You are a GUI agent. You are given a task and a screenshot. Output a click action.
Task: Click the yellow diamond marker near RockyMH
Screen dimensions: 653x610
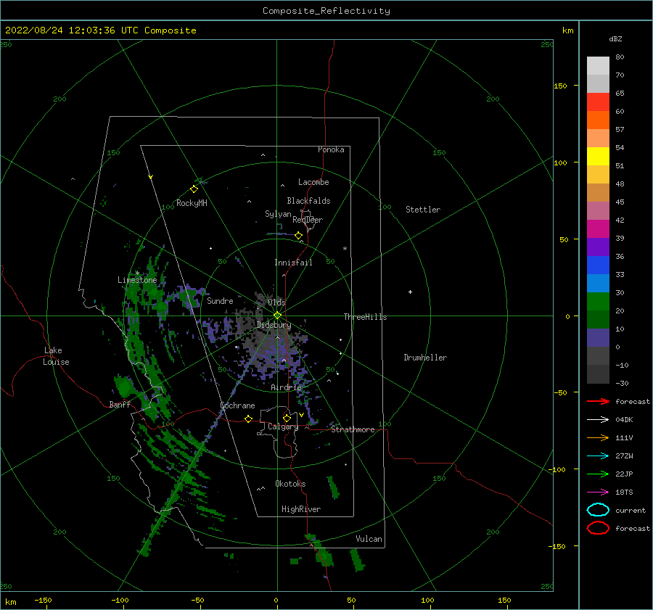(x=194, y=189)
